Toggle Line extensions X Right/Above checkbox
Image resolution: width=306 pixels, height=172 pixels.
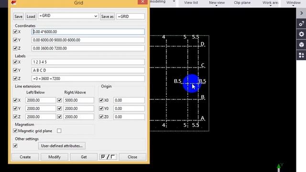click(59, 100)
